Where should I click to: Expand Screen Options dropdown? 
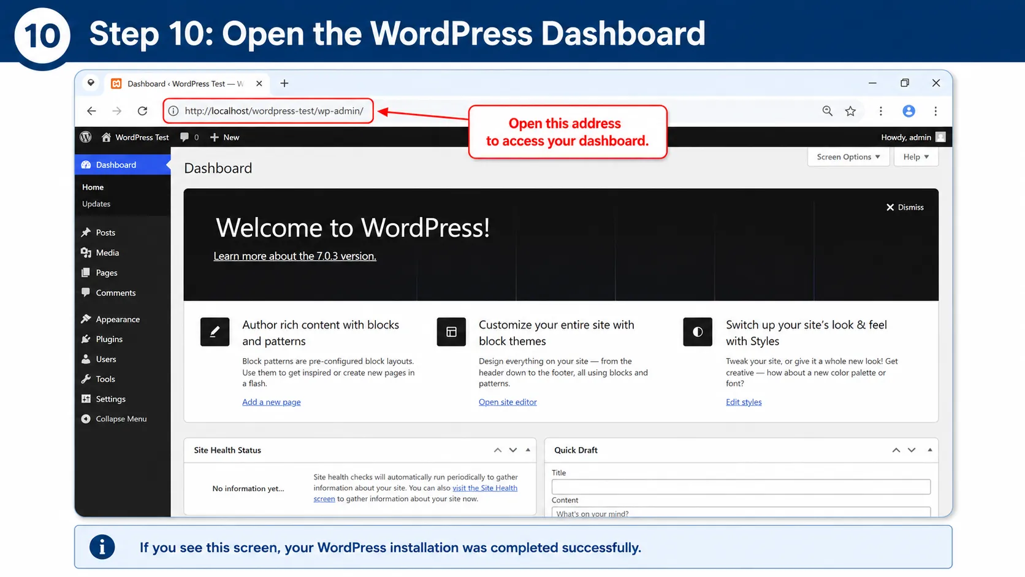pyautogui.click(x=848, y=157)
